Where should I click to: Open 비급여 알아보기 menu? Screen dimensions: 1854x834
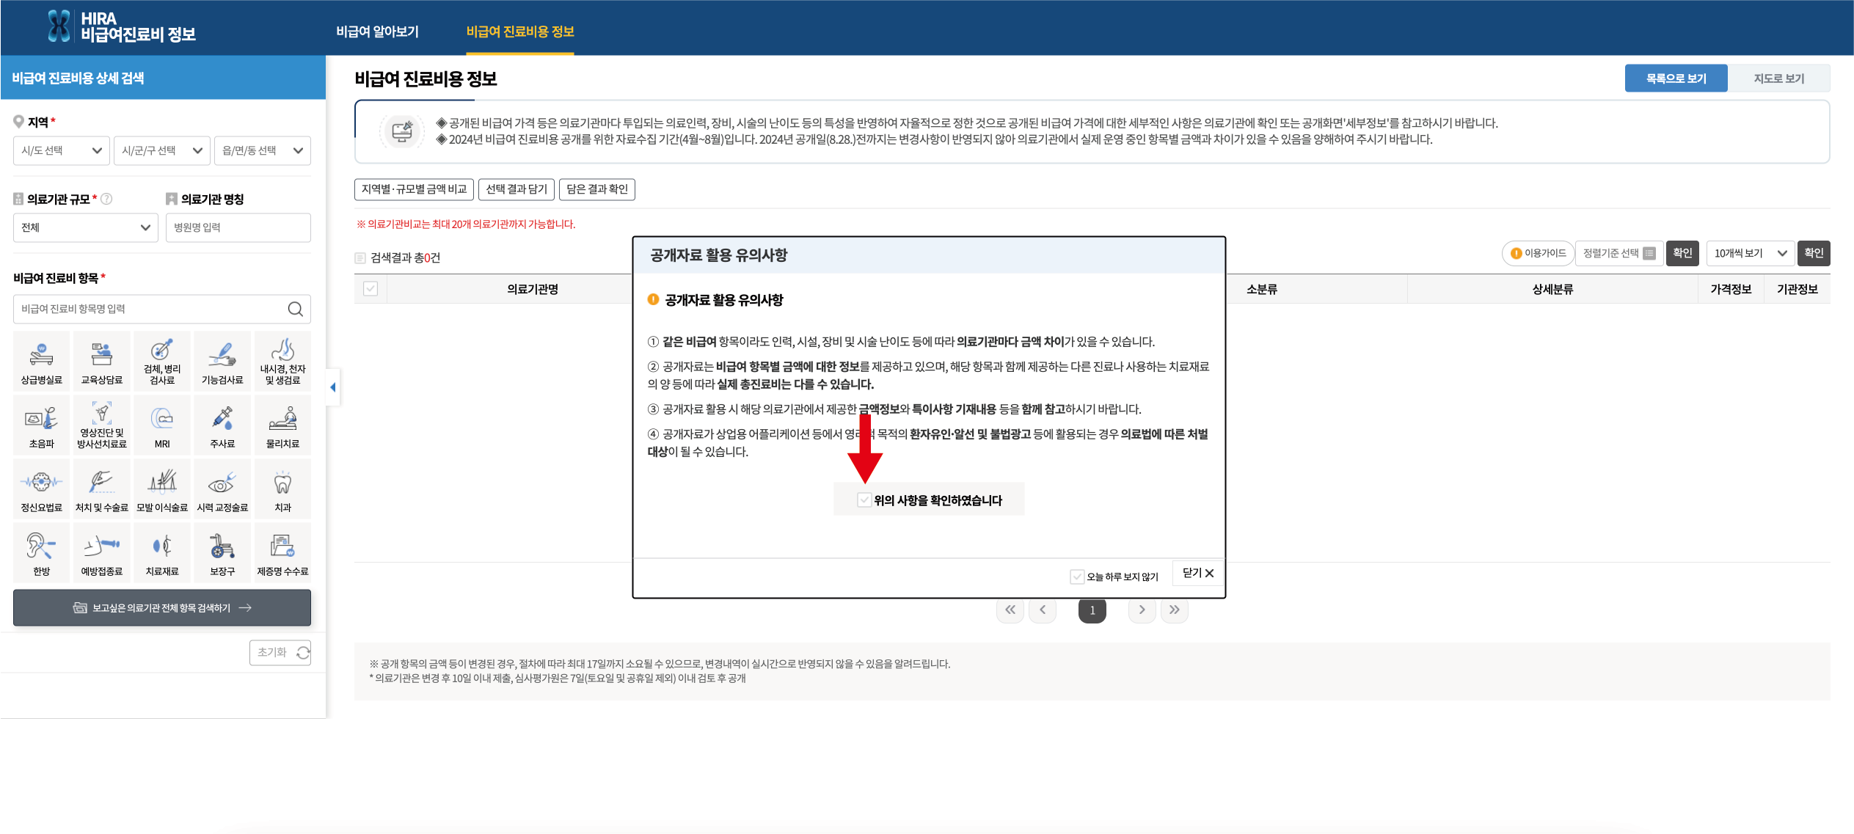click(377, 32)
